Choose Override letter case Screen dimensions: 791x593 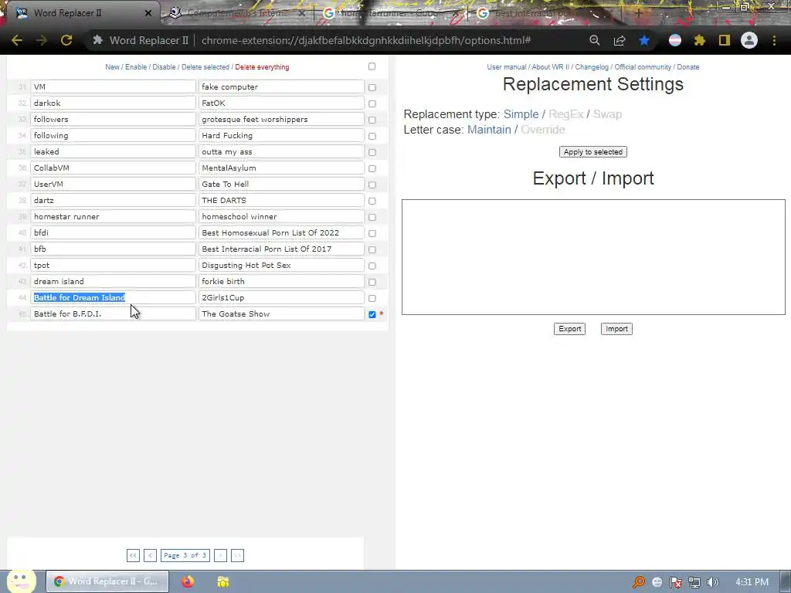(x=543, y=130)
